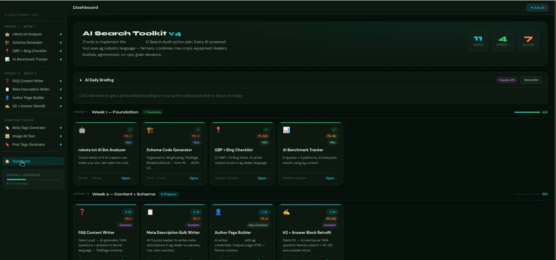Viewport: 556px width, 260px height.
Task: Click the sparkle icon next to AI Daily Briefing
Action: click(x=81, y=80)
